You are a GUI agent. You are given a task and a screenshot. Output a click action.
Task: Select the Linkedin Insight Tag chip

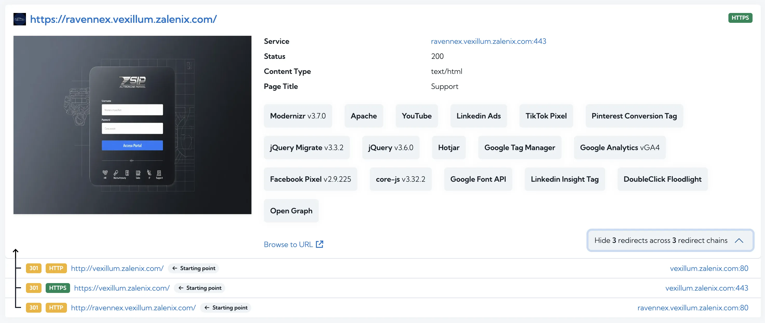pos(565,179)
